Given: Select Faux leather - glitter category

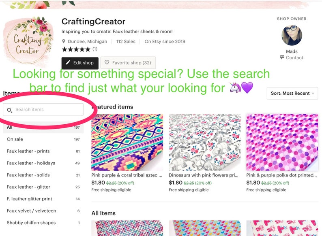Looking at the screenshot, I should 43,187.
